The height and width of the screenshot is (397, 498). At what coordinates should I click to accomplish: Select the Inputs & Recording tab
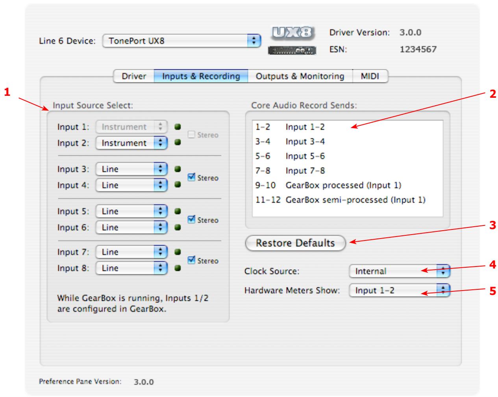201,76
